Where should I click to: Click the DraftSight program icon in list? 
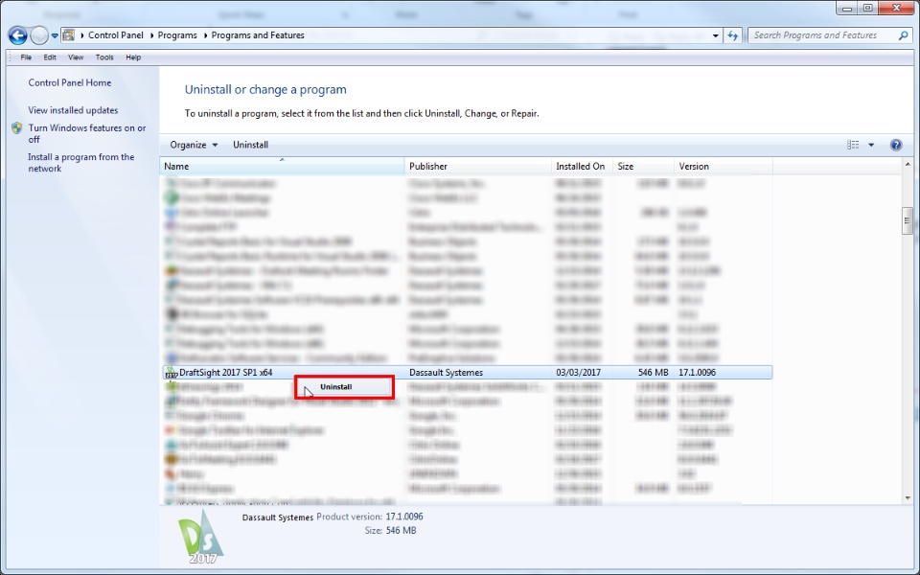click(x=172, y=373)
